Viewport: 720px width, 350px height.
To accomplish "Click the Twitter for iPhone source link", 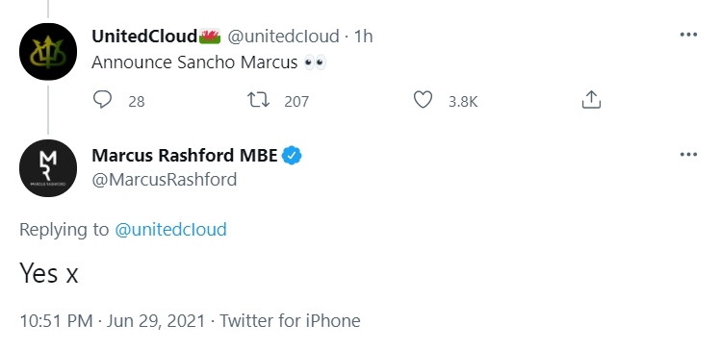I will pyautogui.click(x=290, y=320).
